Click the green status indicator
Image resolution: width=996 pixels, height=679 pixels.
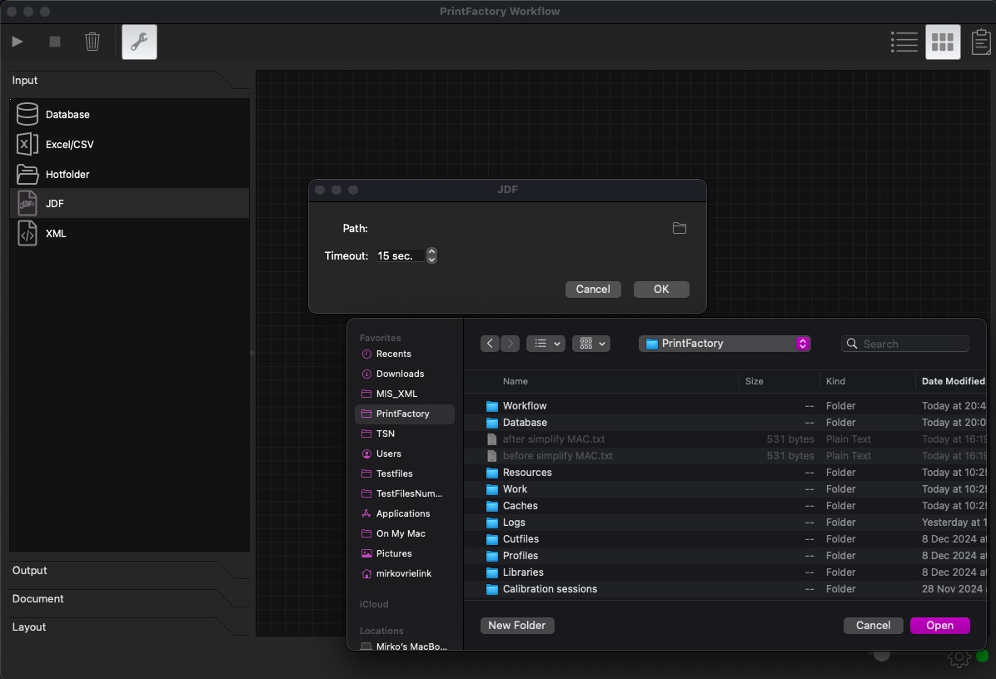983,657
